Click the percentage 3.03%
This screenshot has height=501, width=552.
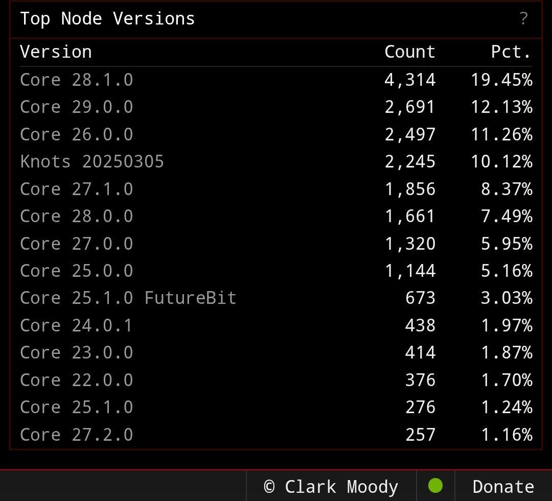(x=507, y=298)
